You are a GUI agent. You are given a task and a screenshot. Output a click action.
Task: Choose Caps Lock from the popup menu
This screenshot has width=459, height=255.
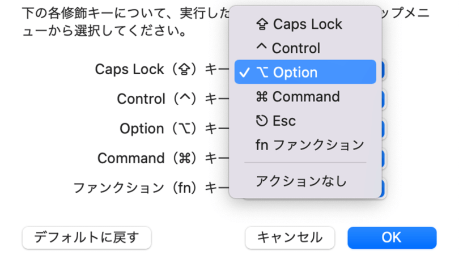point(306,24)
